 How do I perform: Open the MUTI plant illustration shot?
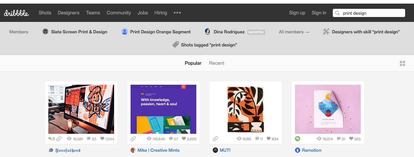[x=246, y=109]
